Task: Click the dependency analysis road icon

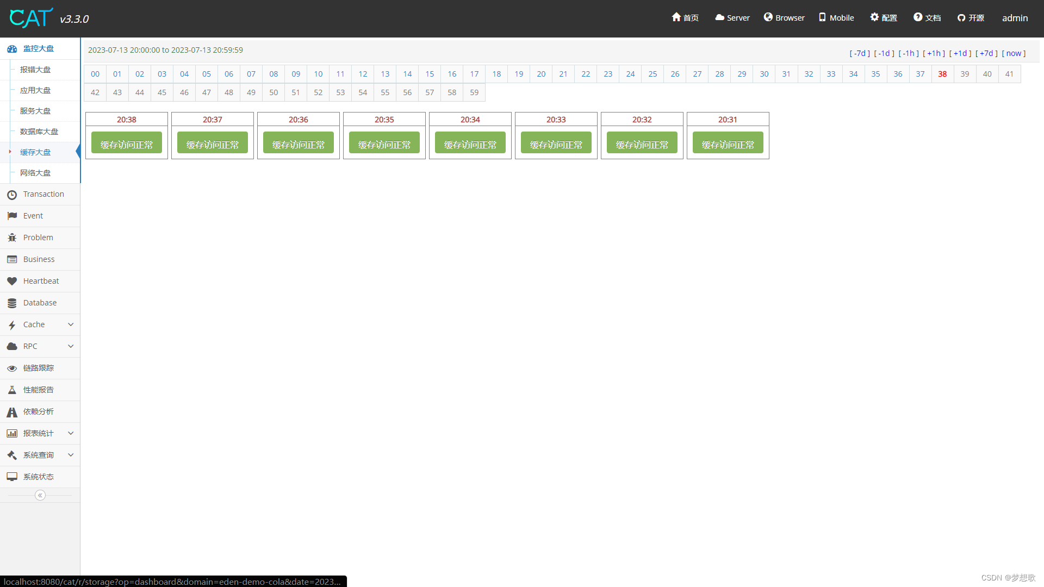Action: 12,412
